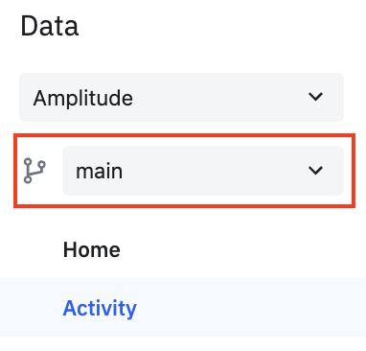This screenshot has height=351, width=366.
Task: Change branch using the main selector
Action: click(x=203, y=171)
